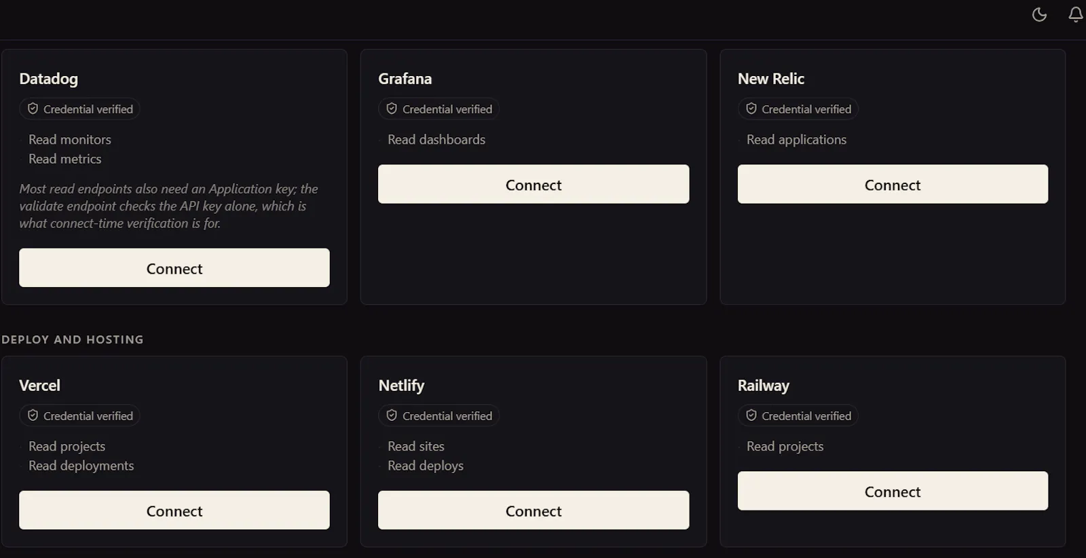The width and height of the screenshot is (1086, 558).
Task: Click the shield icon in Netlify's verified badge
Action: click(392, 415)
